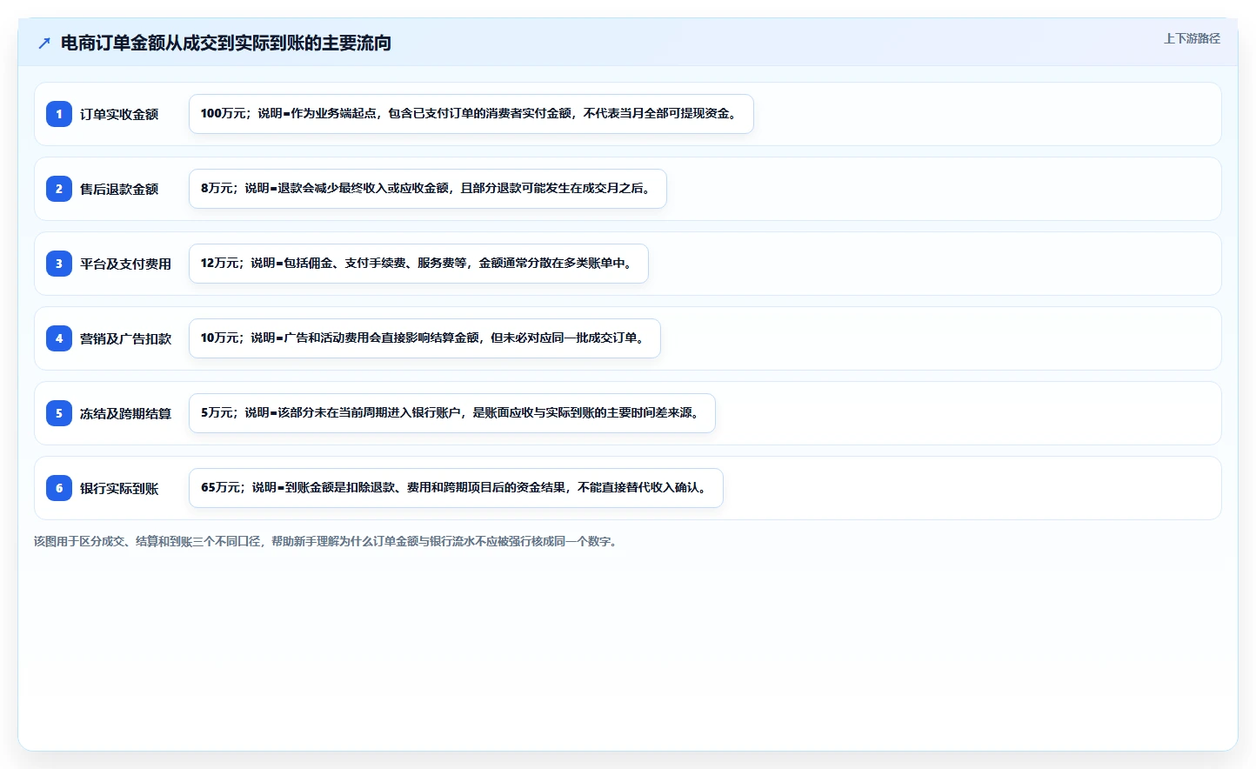
Task: Open the 8万元 refund description box
Action: [x=428, y=189]
